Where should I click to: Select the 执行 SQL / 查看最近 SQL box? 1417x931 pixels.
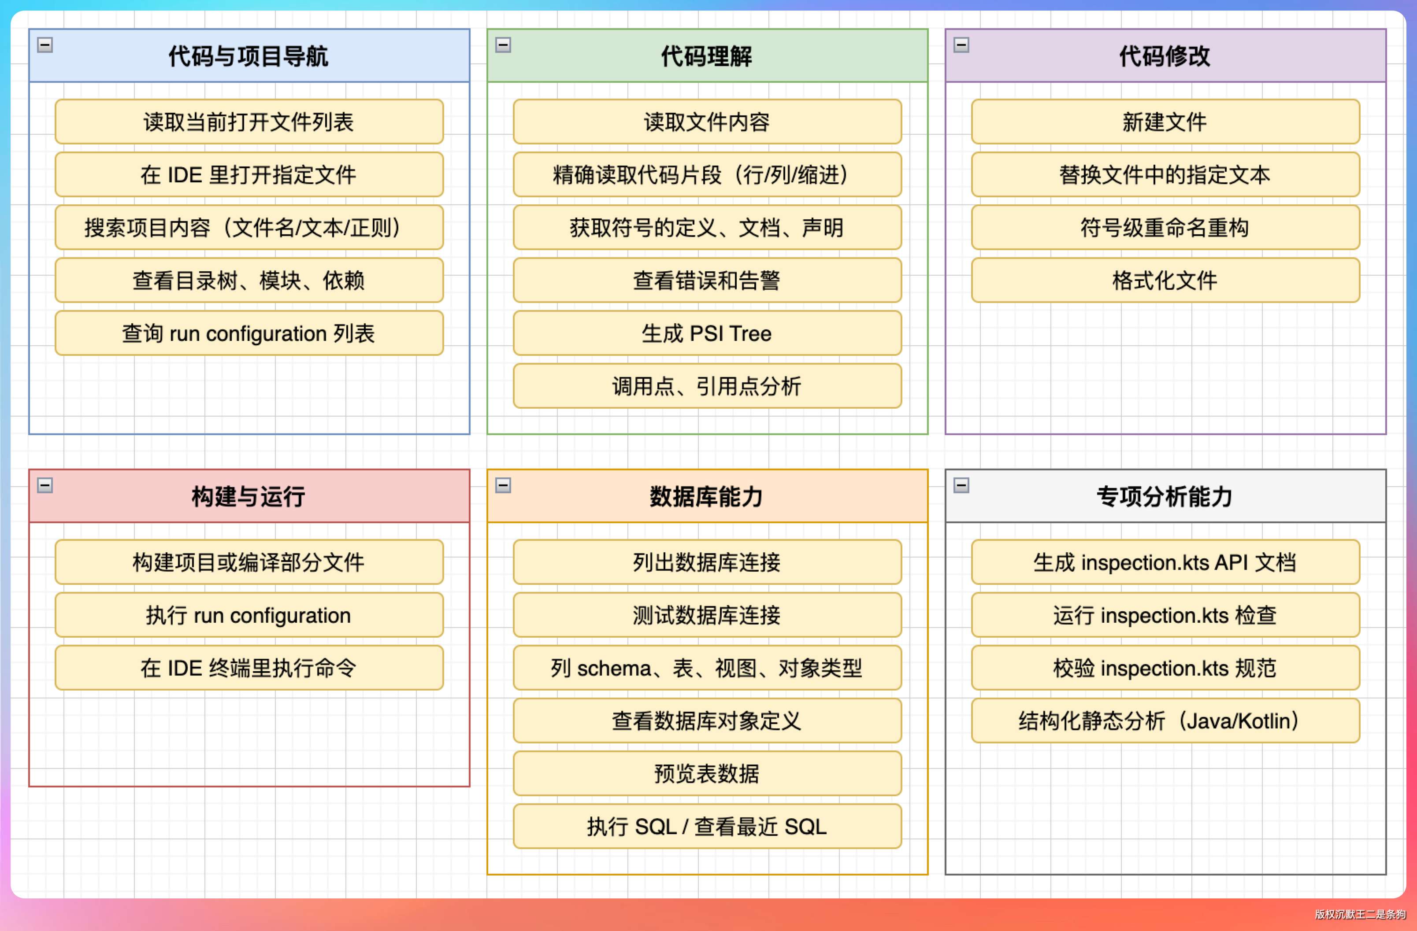tap(707, 826)
